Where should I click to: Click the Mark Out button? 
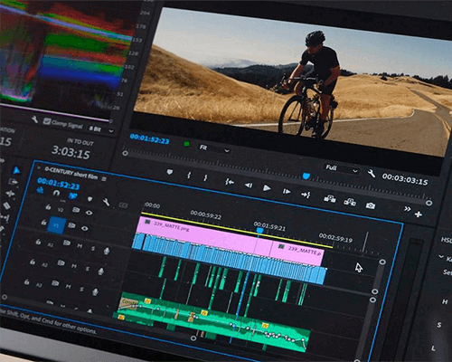205,177
